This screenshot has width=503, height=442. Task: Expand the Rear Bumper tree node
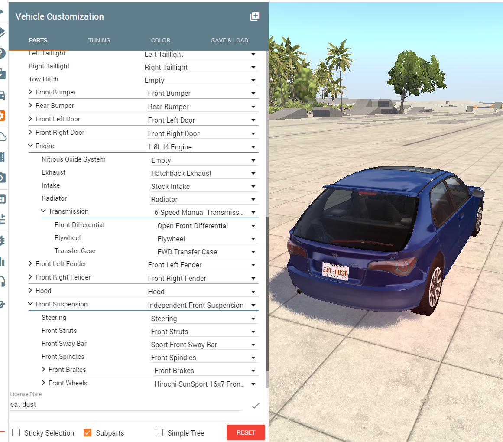(30, 105)
